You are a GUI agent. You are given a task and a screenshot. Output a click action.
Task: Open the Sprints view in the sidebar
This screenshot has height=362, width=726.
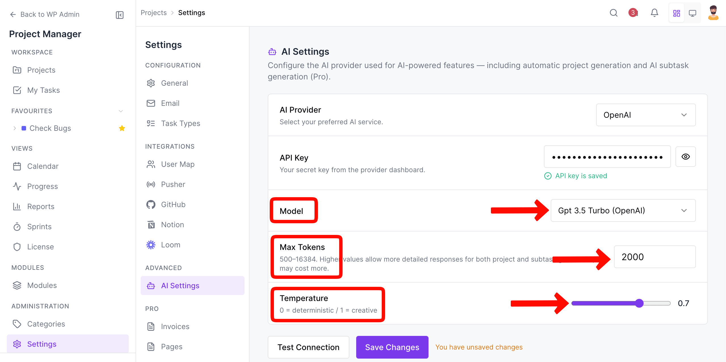tap(39, 226)
